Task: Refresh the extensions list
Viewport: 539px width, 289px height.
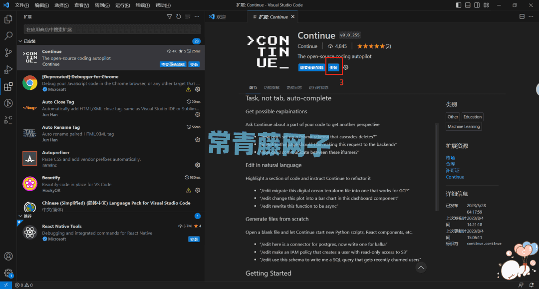Action: [178, 16]
